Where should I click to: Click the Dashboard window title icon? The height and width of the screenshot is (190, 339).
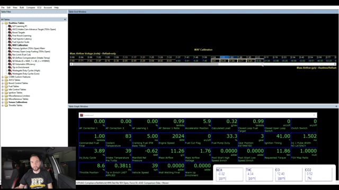82,115
